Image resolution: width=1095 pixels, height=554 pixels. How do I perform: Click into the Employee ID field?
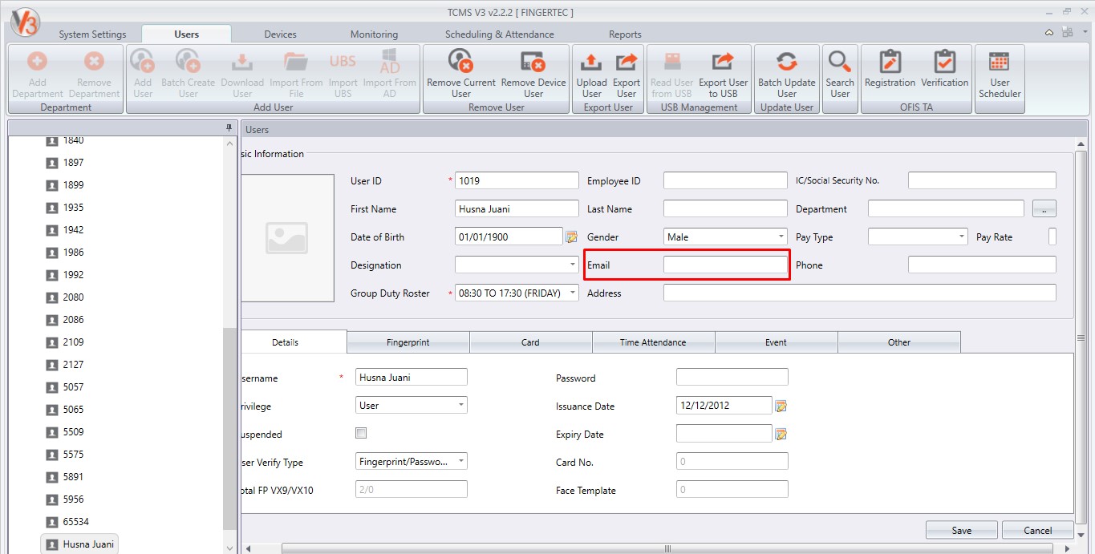(725, 180)
